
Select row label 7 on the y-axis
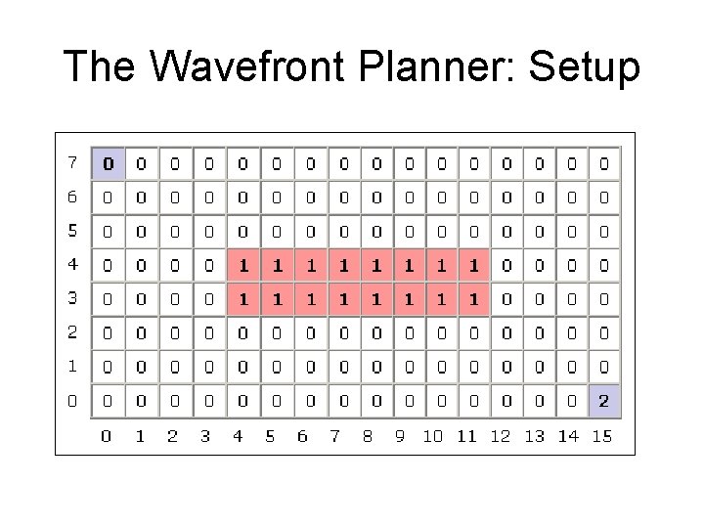[71, 160]
